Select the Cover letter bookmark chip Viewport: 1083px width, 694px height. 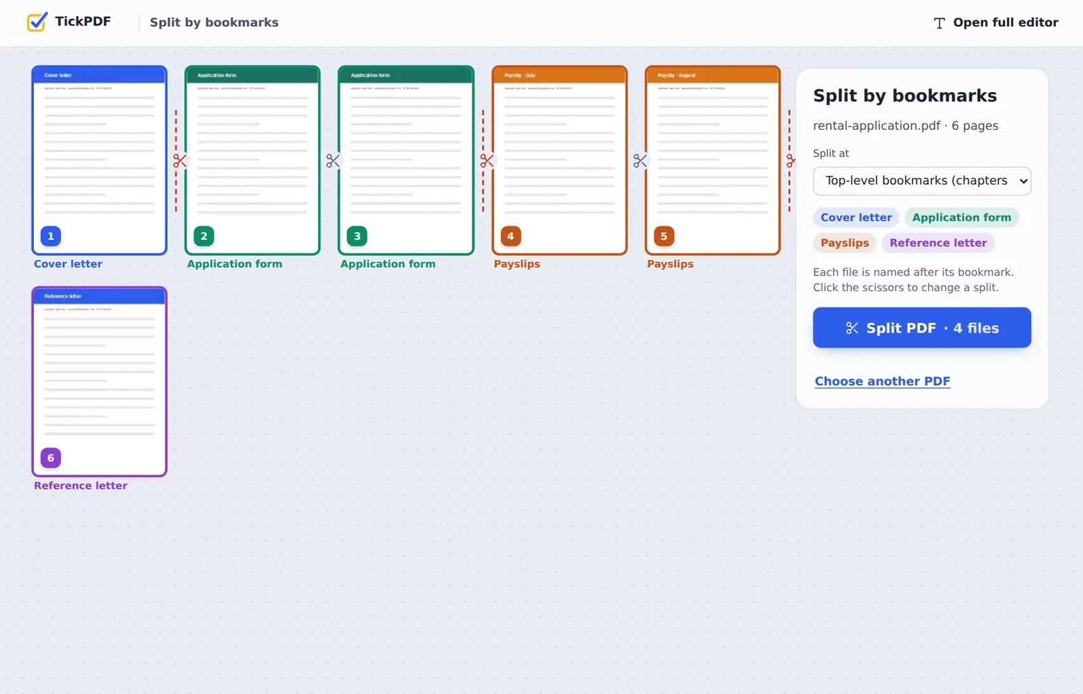(856, 217)
